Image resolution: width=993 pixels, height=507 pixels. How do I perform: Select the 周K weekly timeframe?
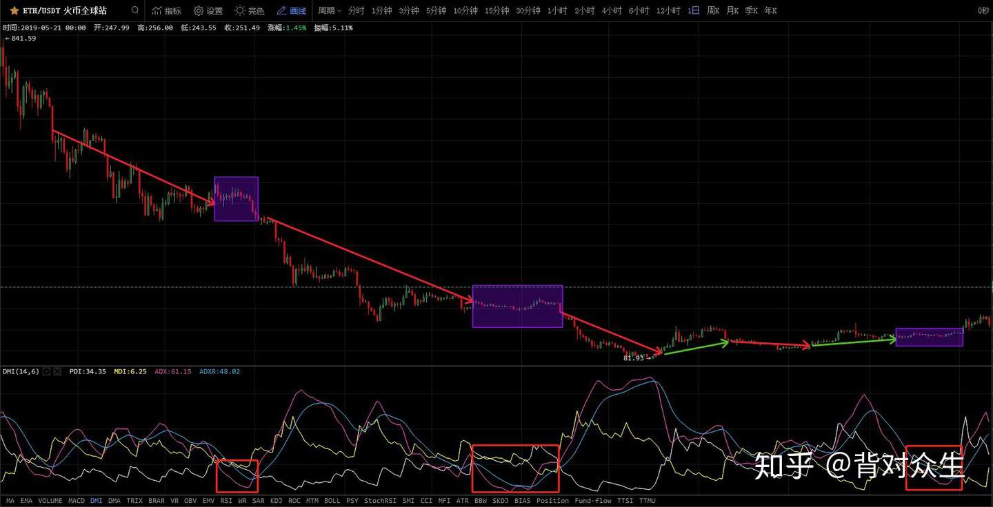tap(713, 11)
